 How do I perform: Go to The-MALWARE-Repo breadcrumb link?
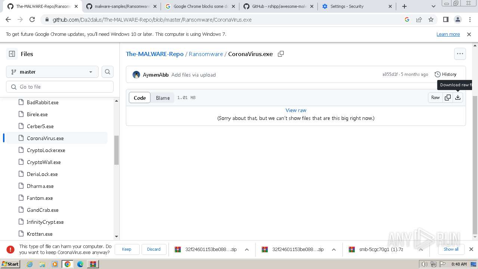155,54
